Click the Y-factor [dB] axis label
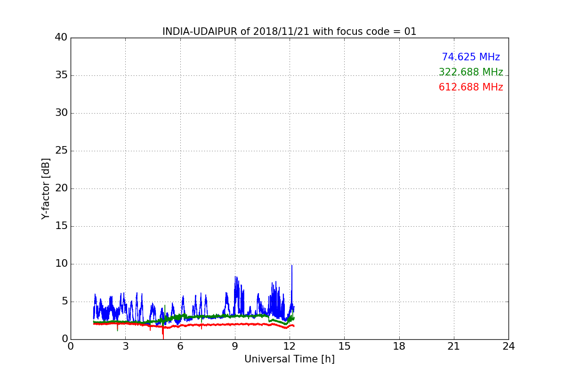Viewport: 565px width, 377px height. click(46, 188)
